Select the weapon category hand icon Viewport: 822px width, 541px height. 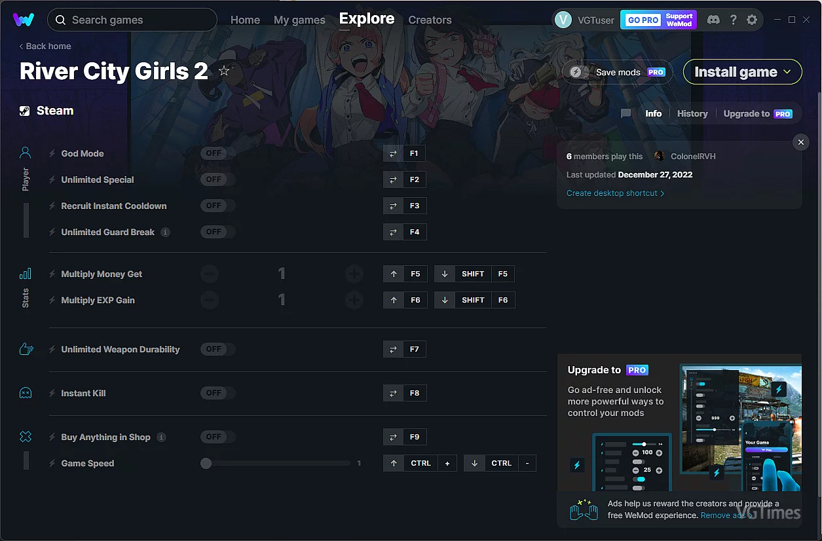[x=26, y=349]
